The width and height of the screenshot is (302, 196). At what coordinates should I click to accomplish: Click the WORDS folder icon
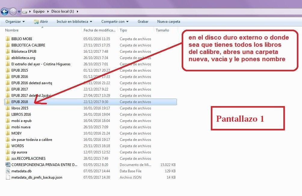click(x=8, y=146)
